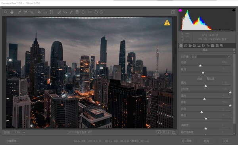Open workflow options Adobe RGB link
Viewport: 238px width, 145px height.
(x=111, y=141)
